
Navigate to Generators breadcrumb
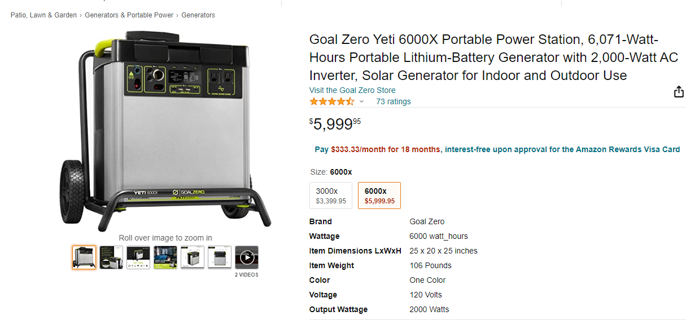coord(198,15)
